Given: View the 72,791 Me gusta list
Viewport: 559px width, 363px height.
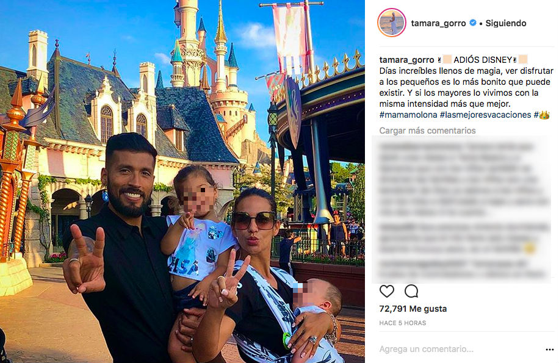Looking at the screenshot, I should point(413,309).
